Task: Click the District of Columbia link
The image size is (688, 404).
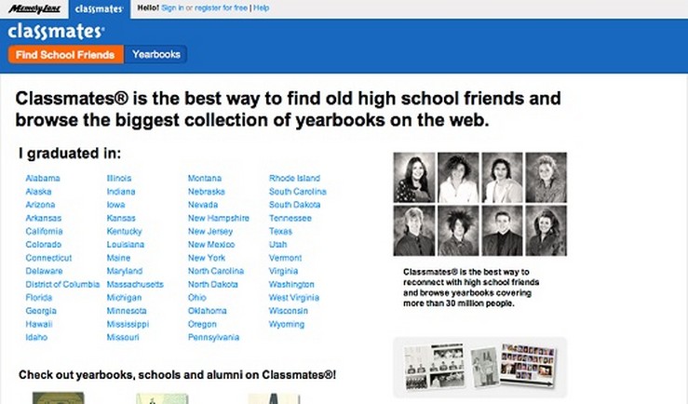Action: click(x=62, y=284)
